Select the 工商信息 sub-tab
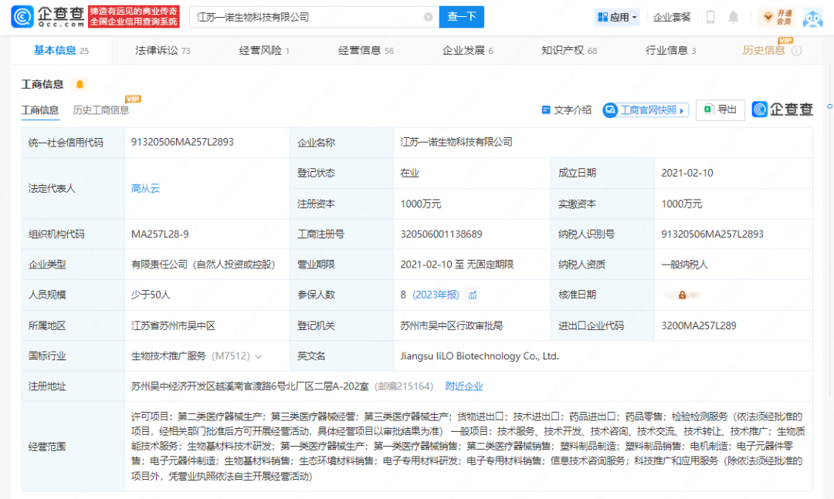This screenshot has height=499, width=834. pos(40,110)
